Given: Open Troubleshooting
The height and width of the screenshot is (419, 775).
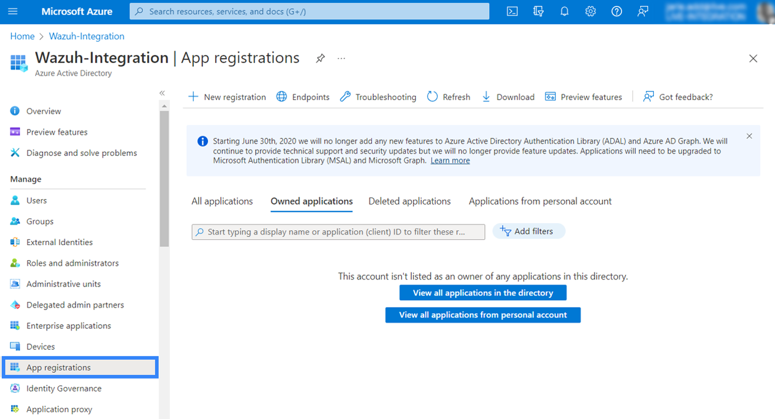Looking at the screenshot, I should click(x=378, y=97).
